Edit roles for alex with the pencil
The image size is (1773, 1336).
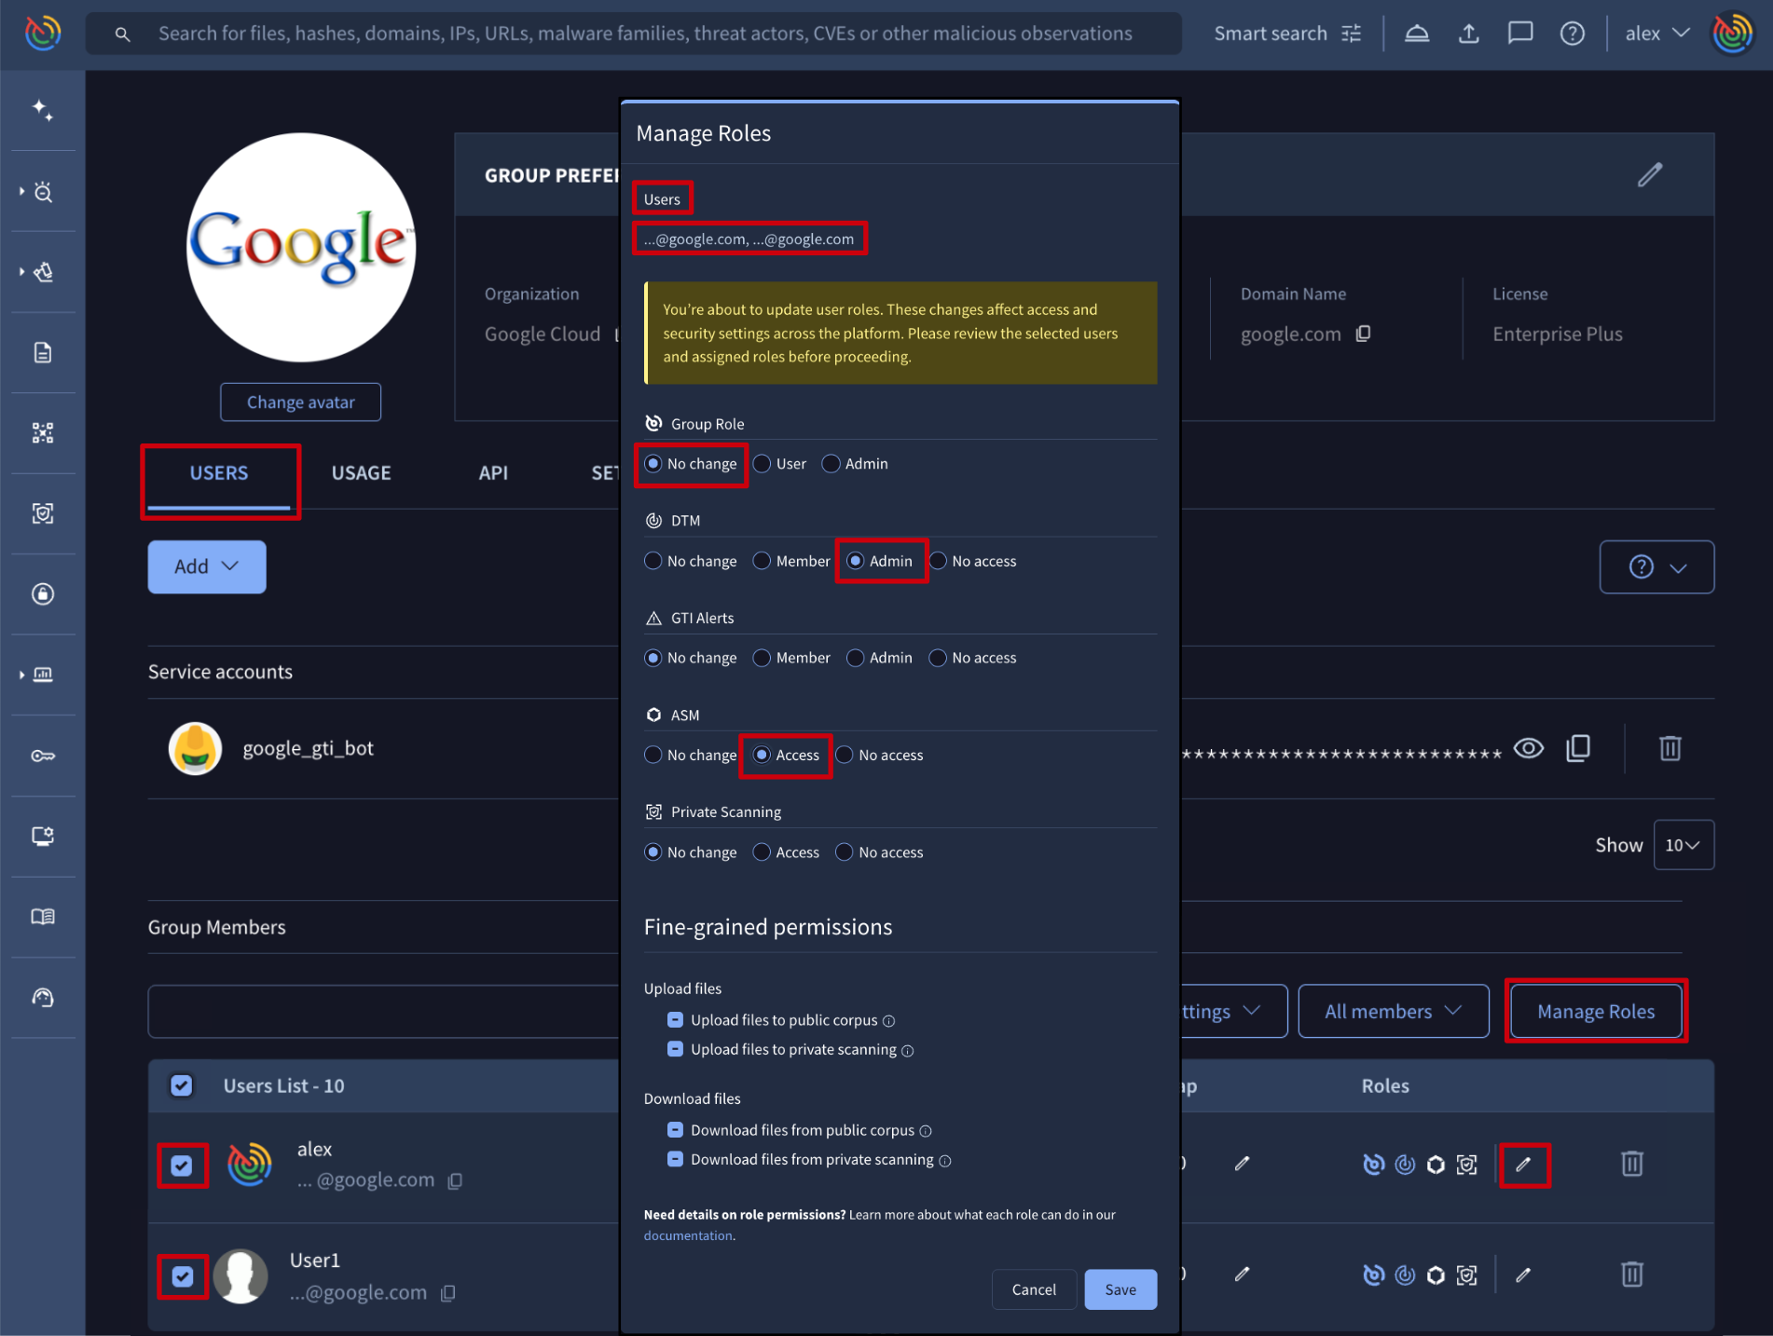pyautogui.click(x=1523, y=1165)
